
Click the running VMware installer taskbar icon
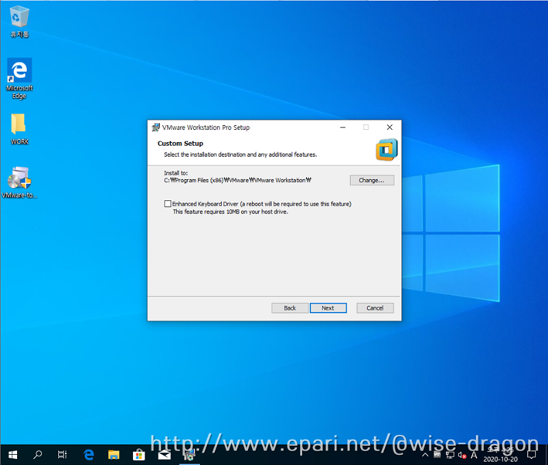190,455
